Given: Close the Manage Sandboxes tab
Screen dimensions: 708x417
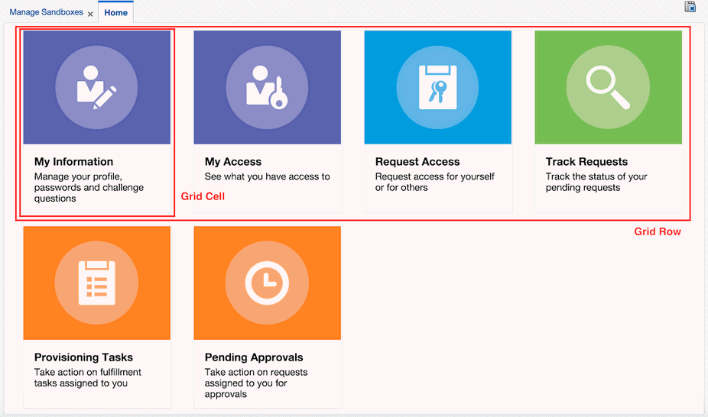Looking at the screenshot, I should (90, 15).
